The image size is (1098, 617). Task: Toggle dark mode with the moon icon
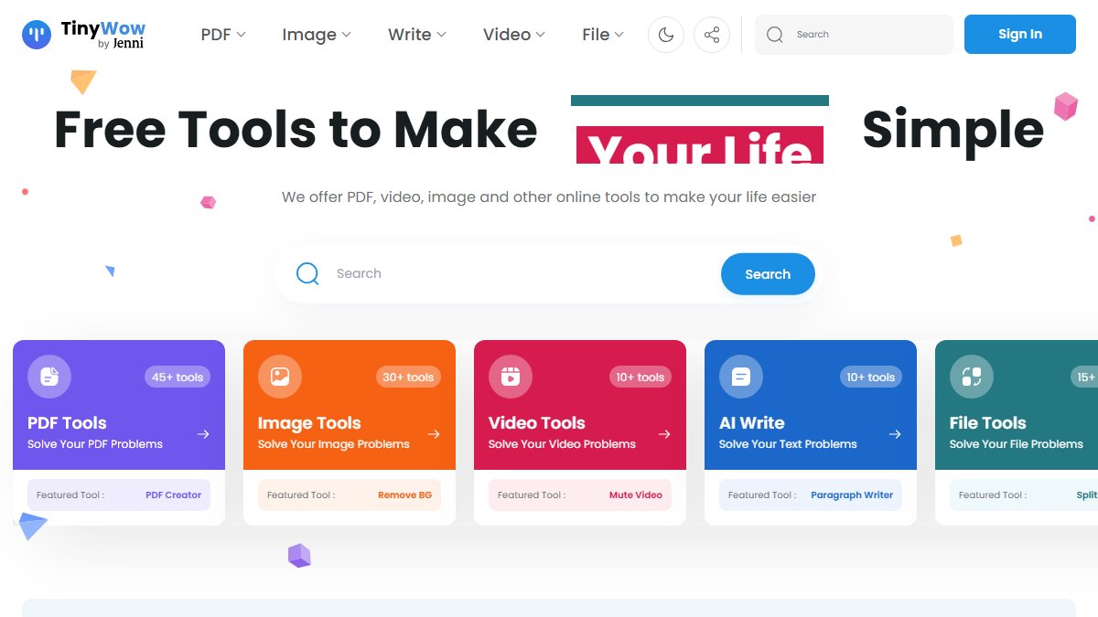click(x=666, y=35)
